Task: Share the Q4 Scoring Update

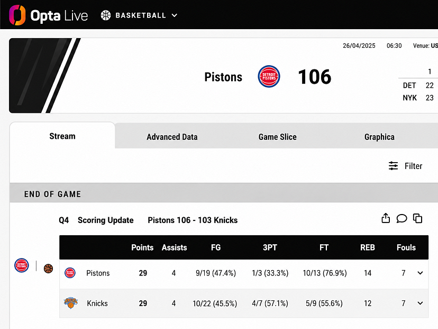Action: click(386, 218)
